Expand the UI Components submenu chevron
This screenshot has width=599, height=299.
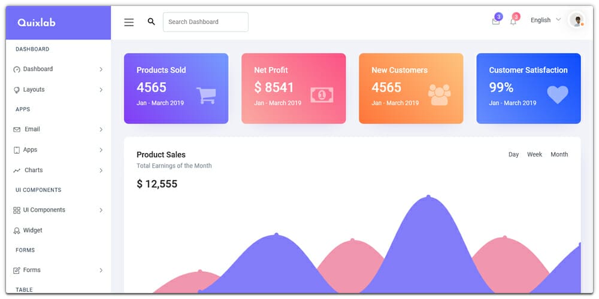click(x=101, y=210)
